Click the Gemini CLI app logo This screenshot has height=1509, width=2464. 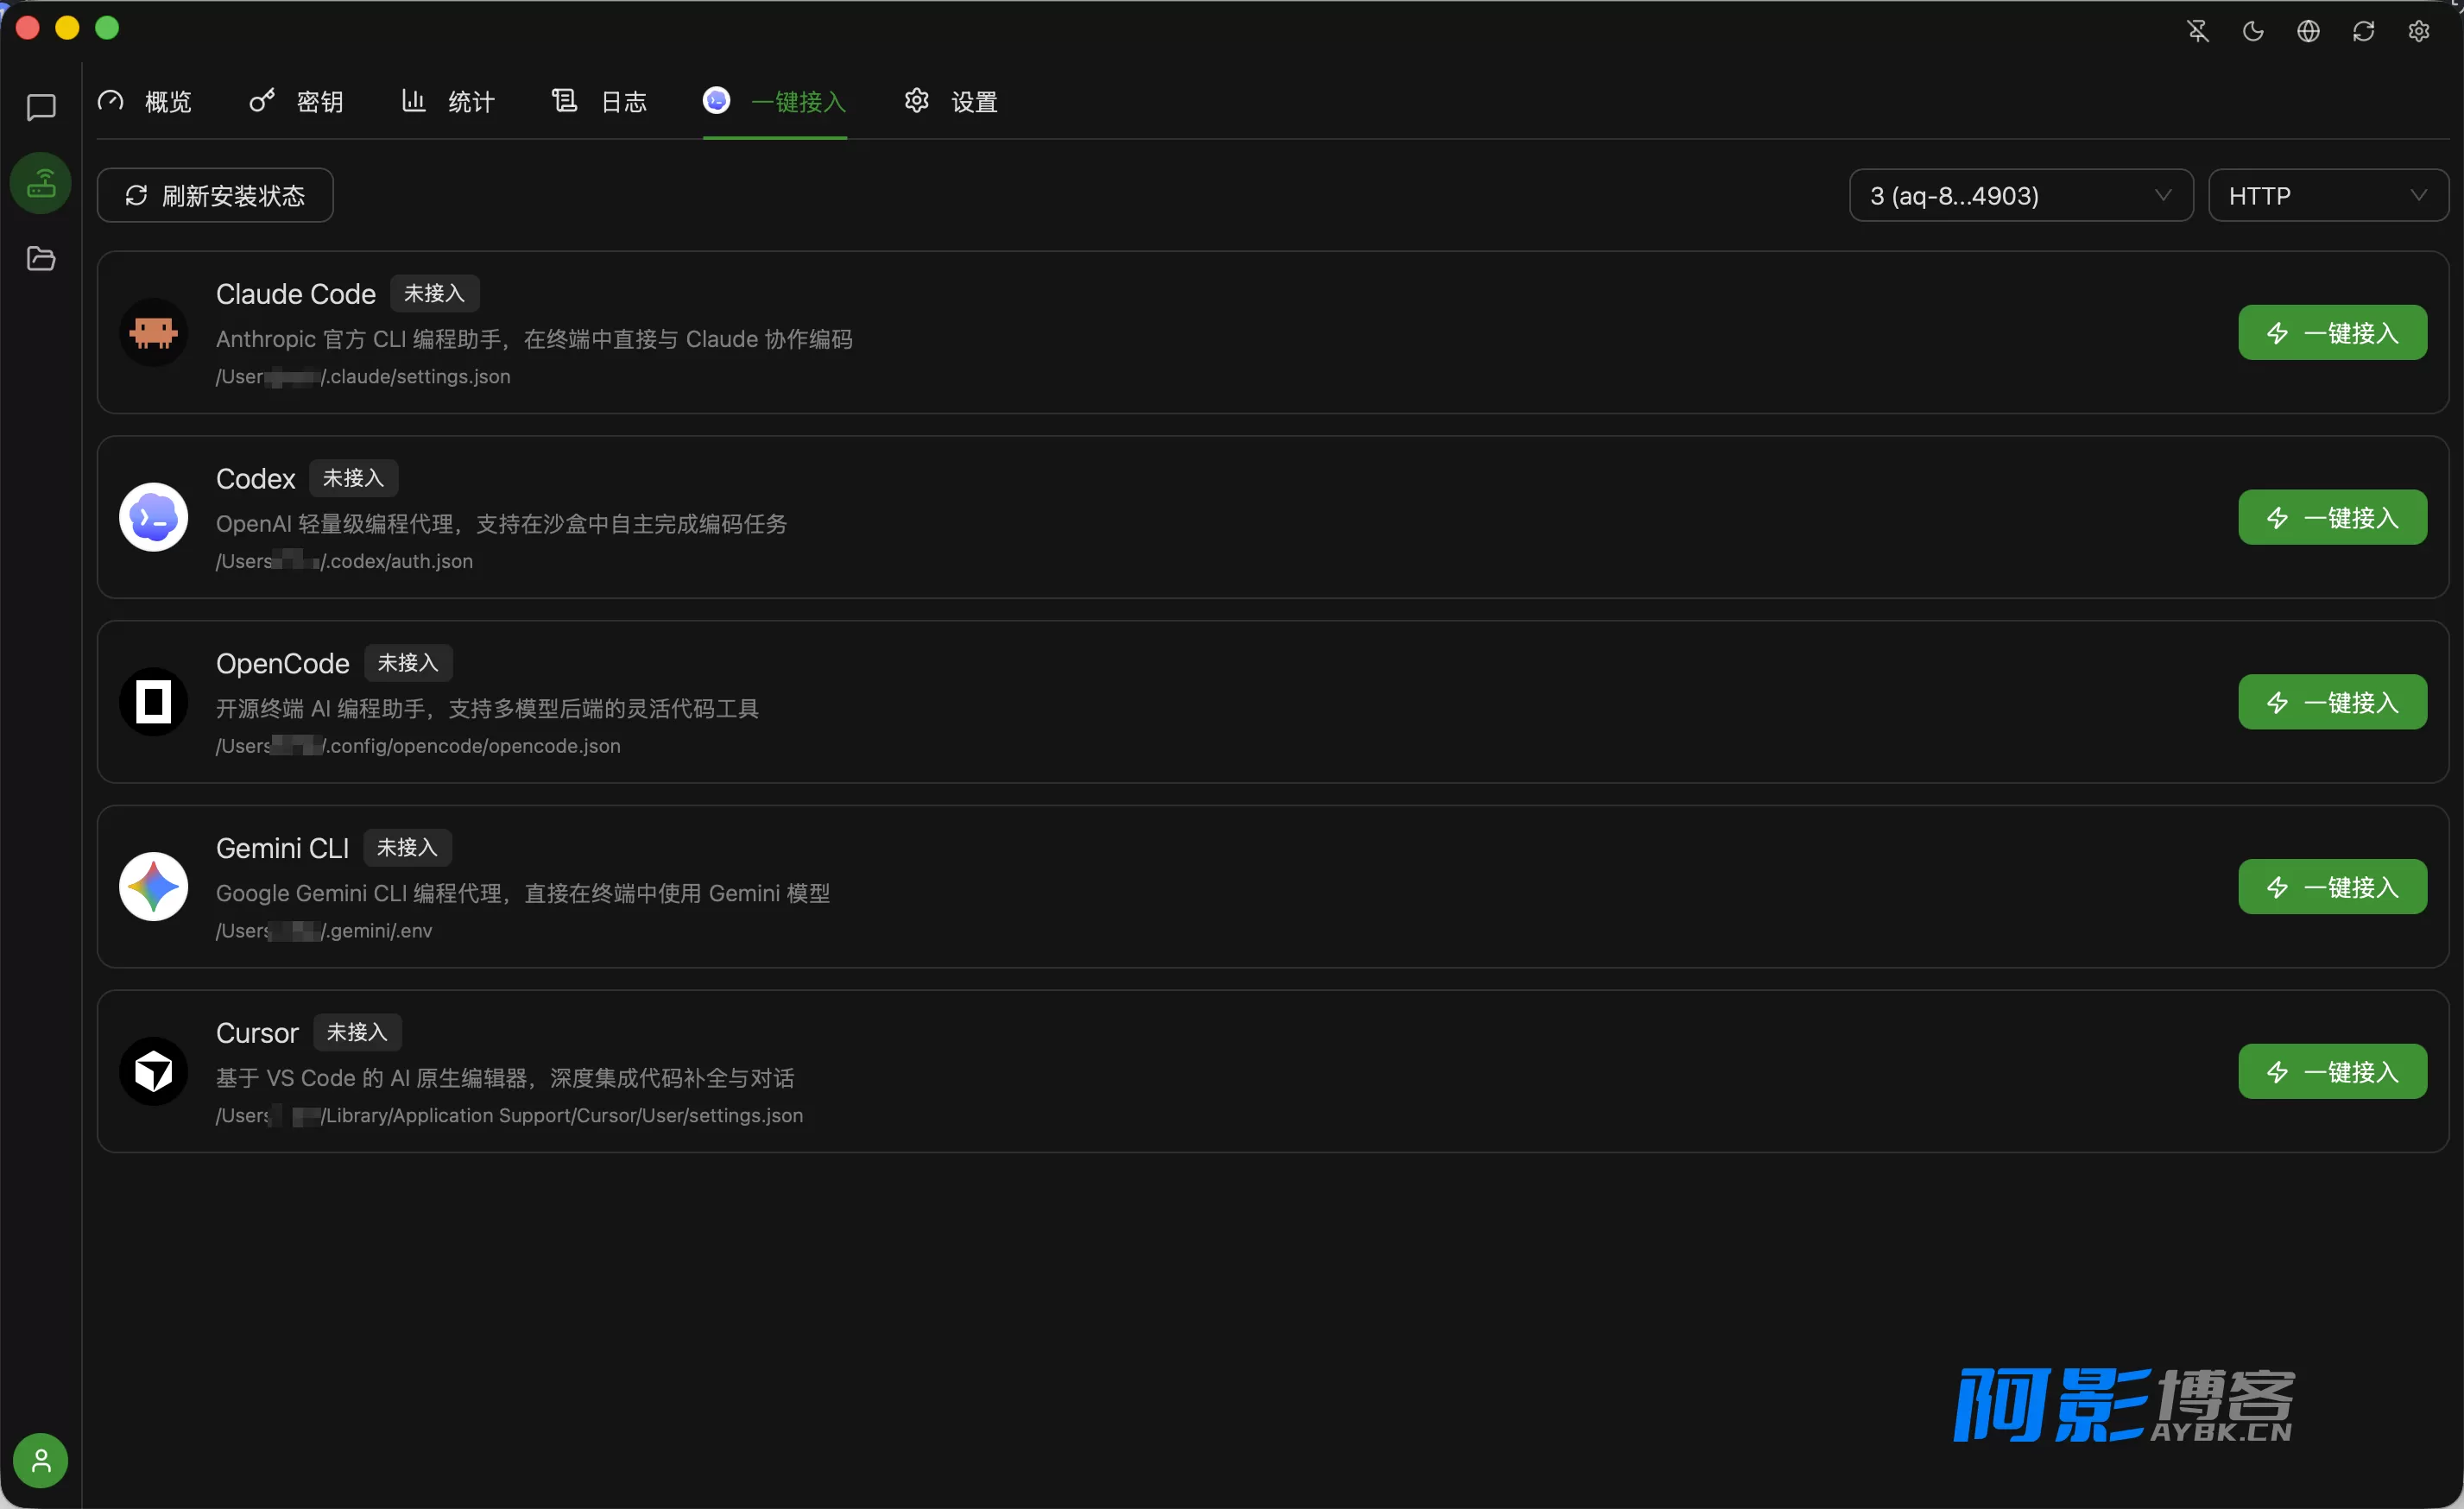(153, 886)
